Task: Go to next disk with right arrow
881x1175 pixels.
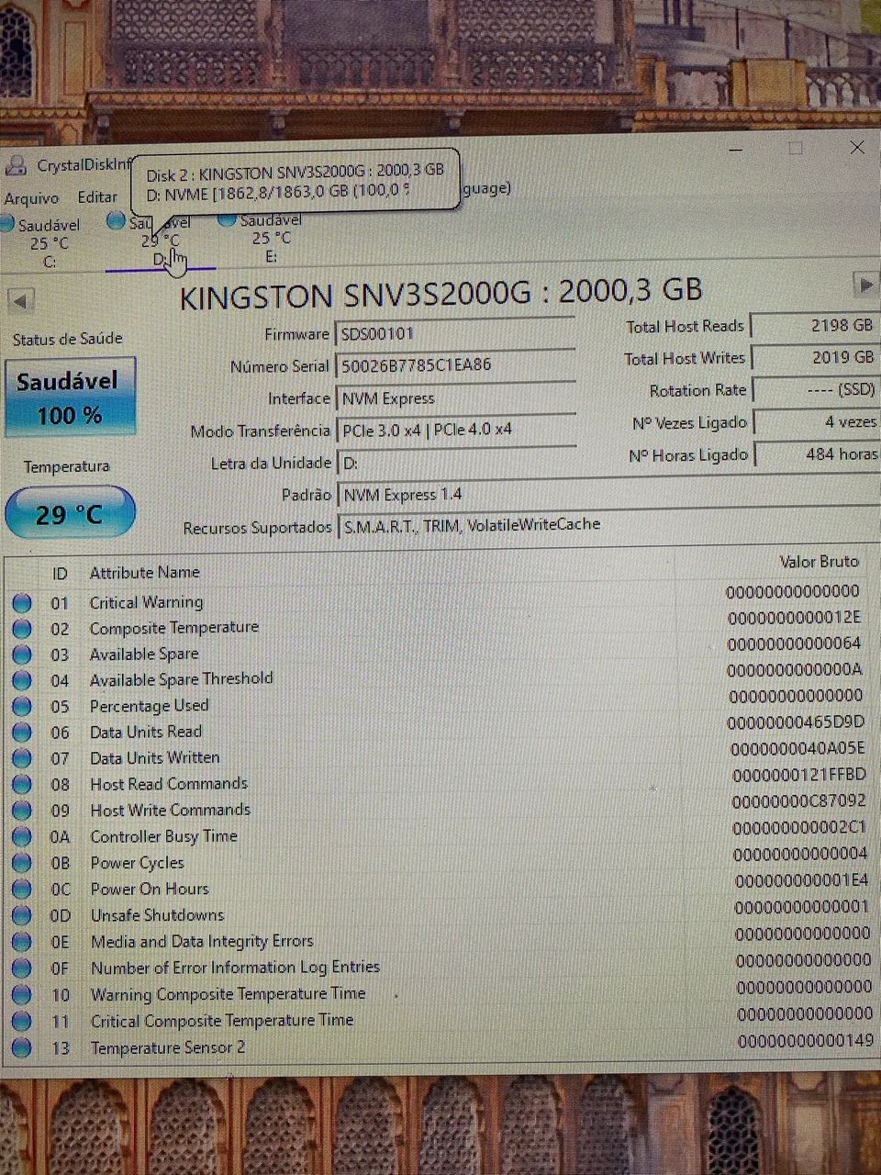Action: point(864,285)
